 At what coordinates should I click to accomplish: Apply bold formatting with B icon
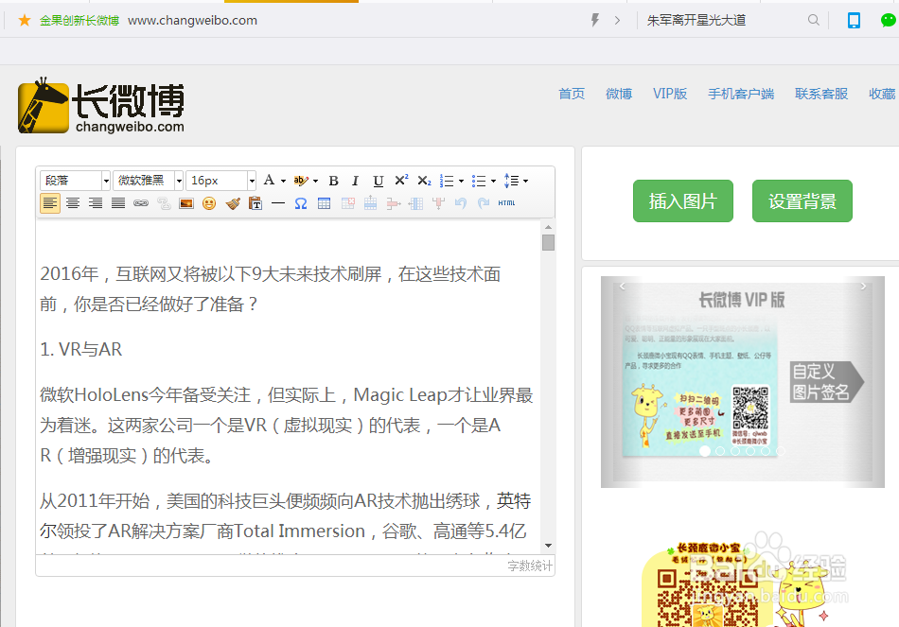pyautogui.click(x=334, y=182)
